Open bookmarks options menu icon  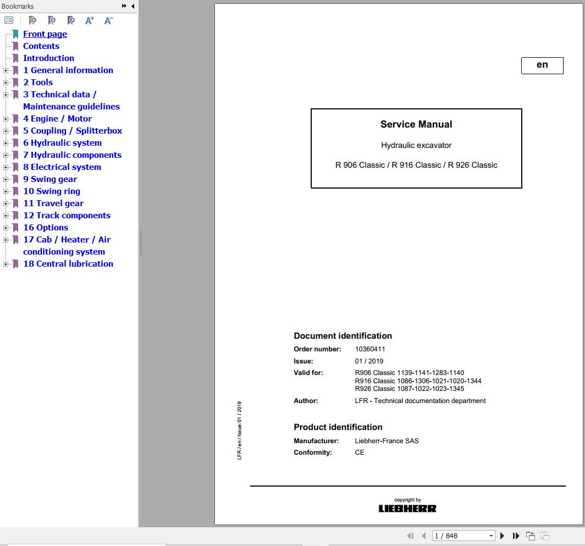(9, 20)
